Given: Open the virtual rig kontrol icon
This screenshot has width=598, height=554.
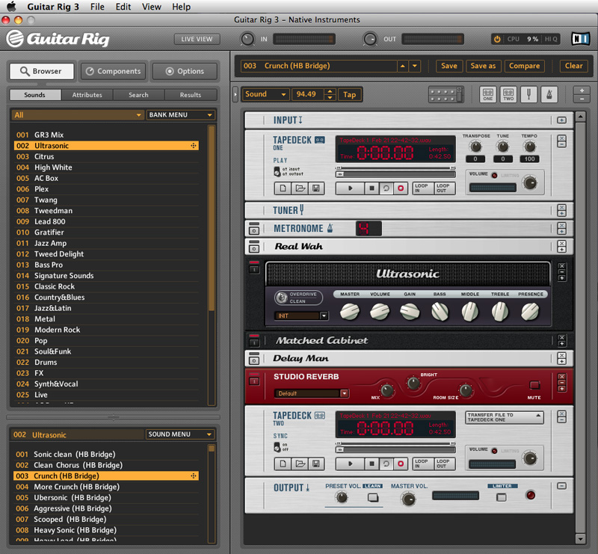Looking at the screenshot, I should pos(443,95).
